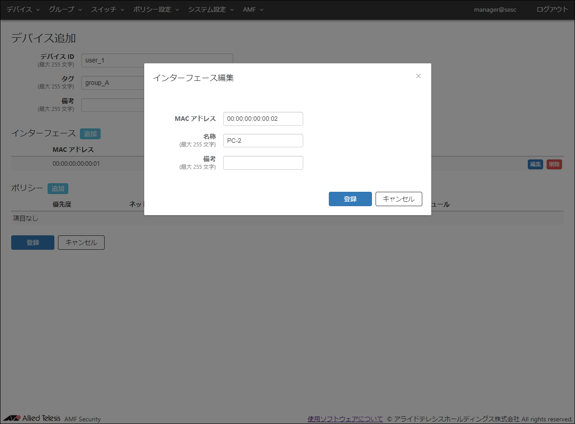Open the 使用ソフトウェアについて footer link
This screenshot has height=424, width=575.
(345, 419)
